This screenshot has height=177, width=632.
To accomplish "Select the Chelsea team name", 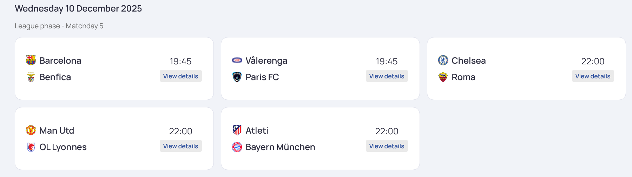I will 468,61.
